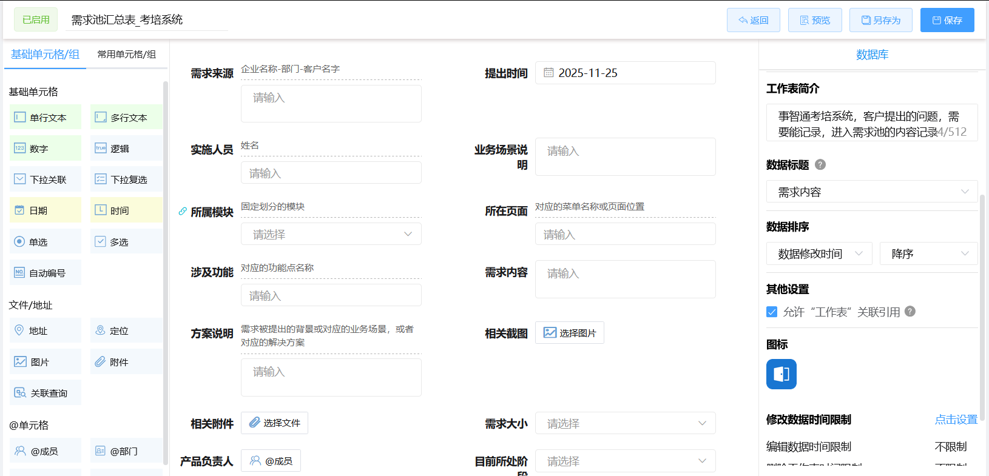
Task: Click the 点击设置 link
Action: pyautogui.click(x=956, y=419)
